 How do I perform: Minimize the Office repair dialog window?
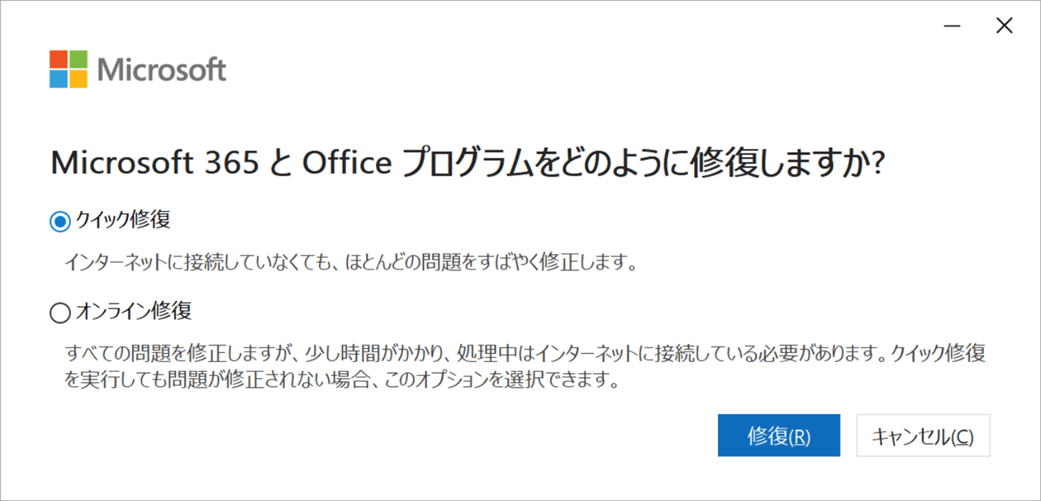pos(952,25)
